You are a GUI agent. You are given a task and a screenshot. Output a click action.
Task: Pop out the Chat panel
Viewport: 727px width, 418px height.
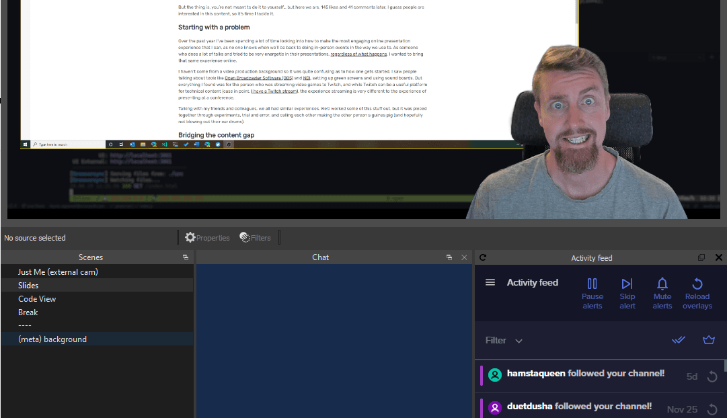(x=449, y=257)
